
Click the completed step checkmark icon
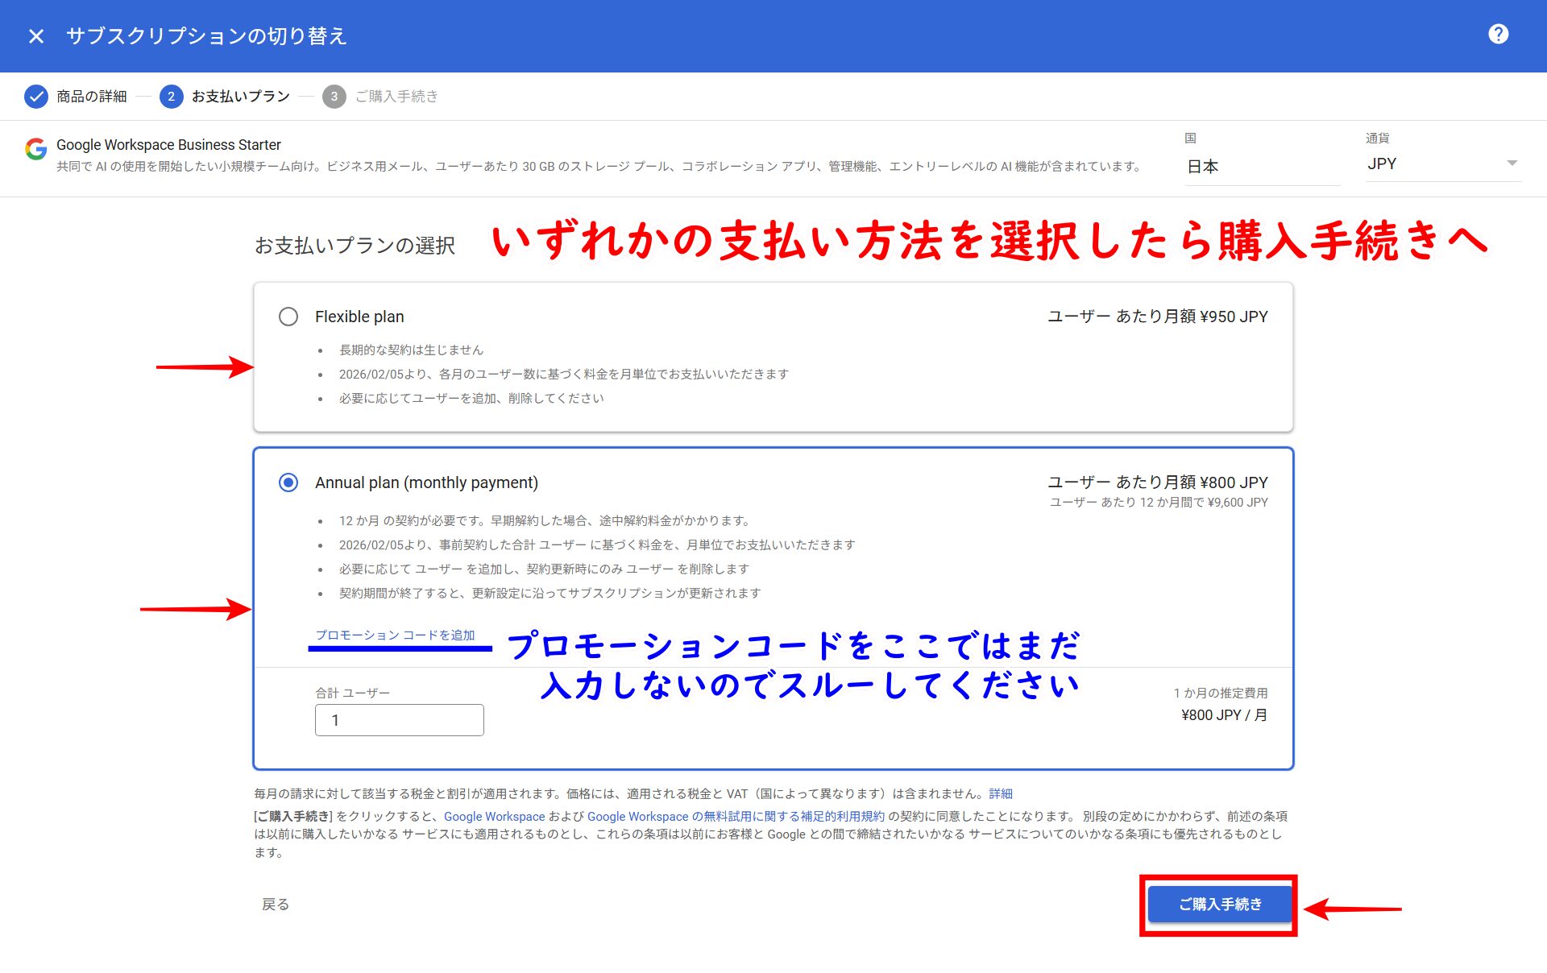pos(36,97)
